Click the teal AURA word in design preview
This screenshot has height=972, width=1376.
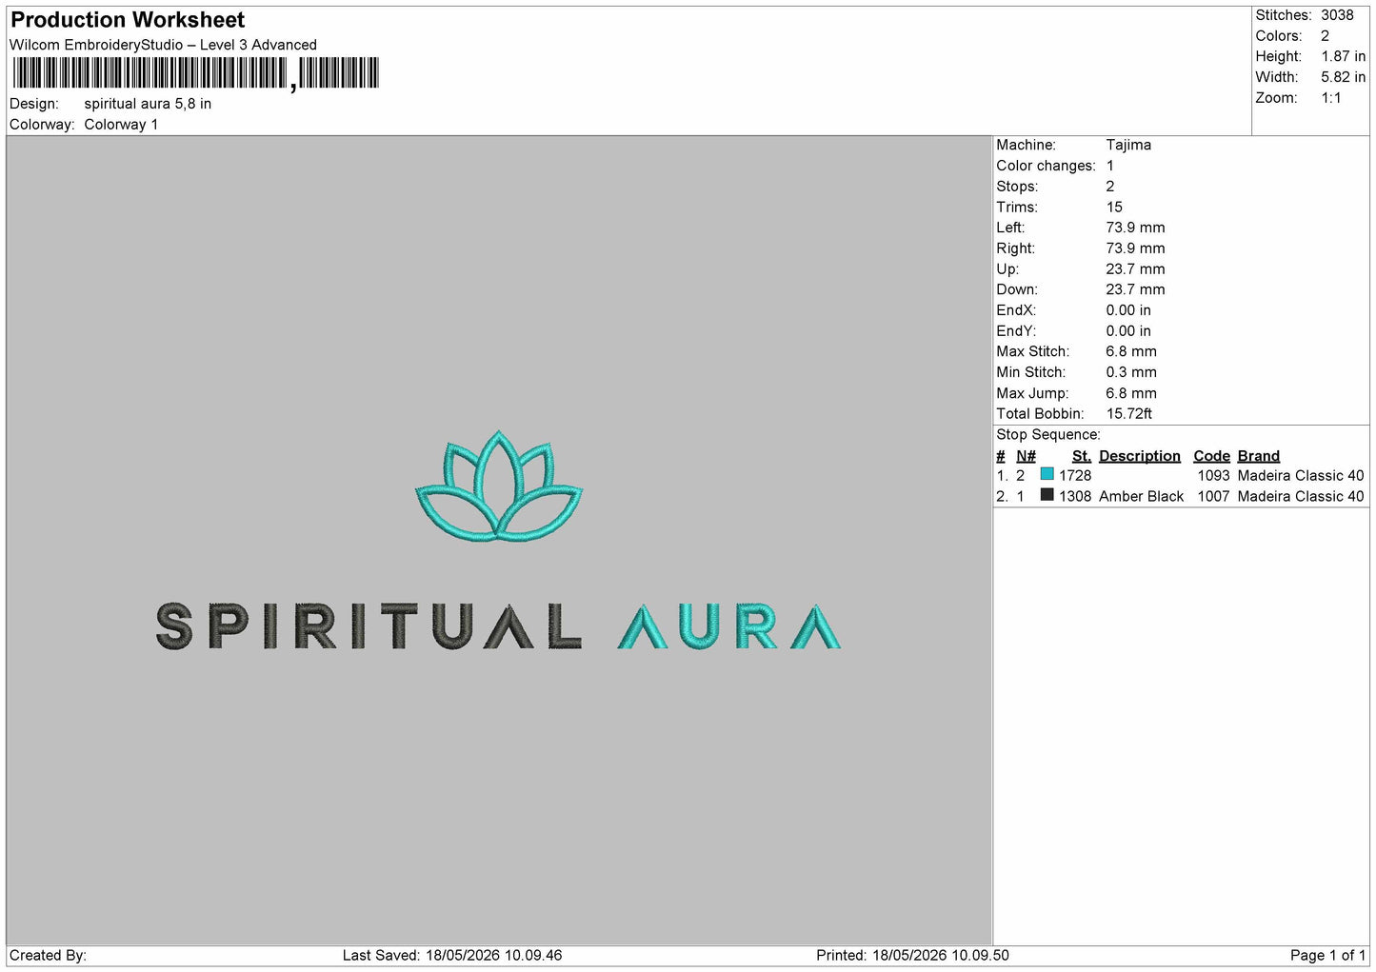[x=729, y=626]
